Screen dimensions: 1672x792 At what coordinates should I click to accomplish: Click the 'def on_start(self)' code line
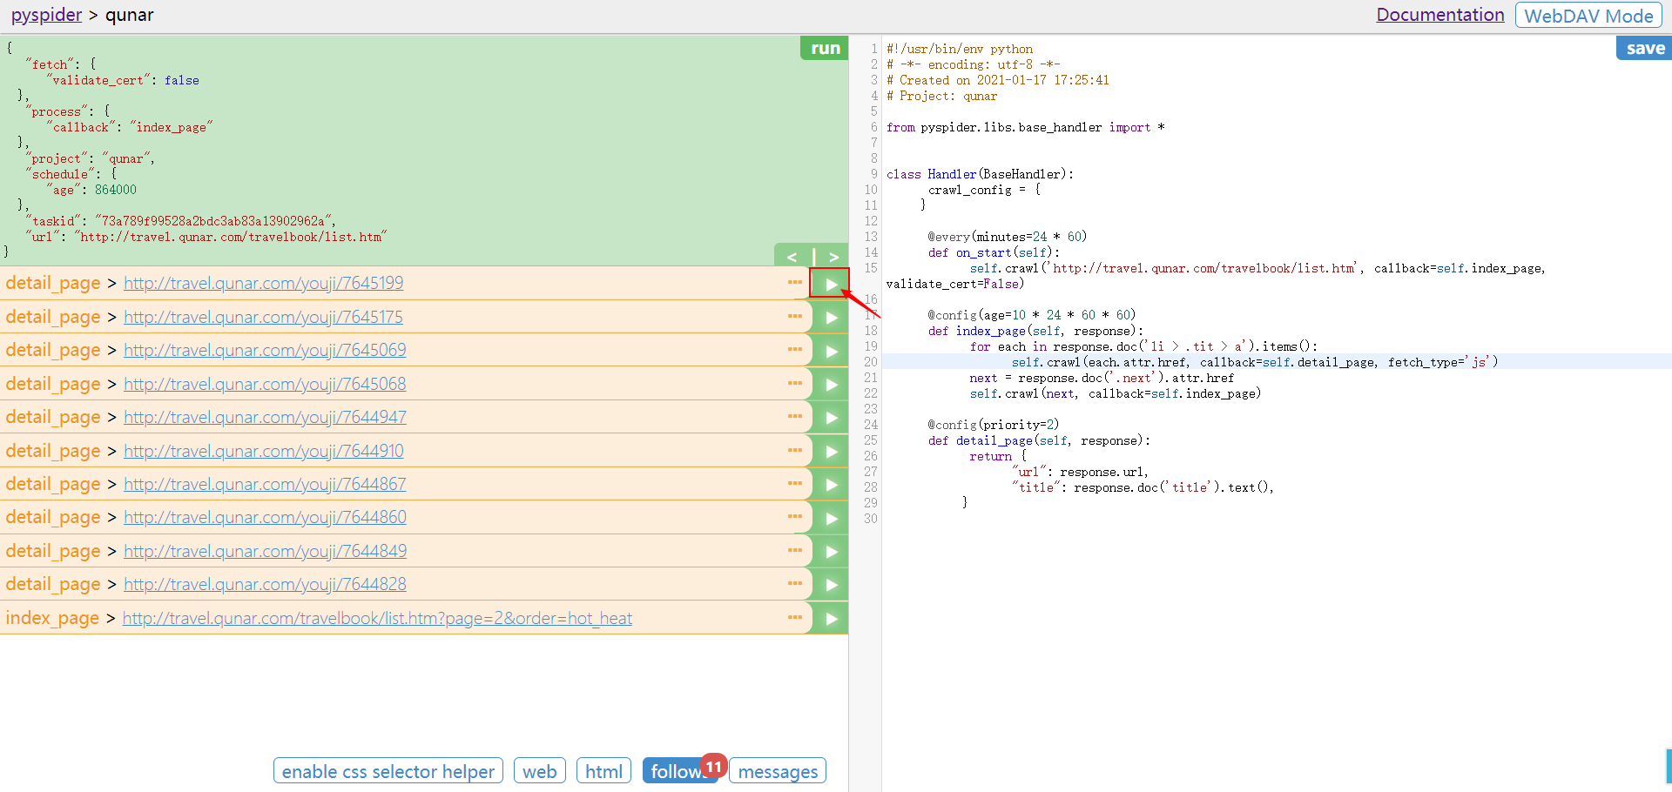[994, 252]
